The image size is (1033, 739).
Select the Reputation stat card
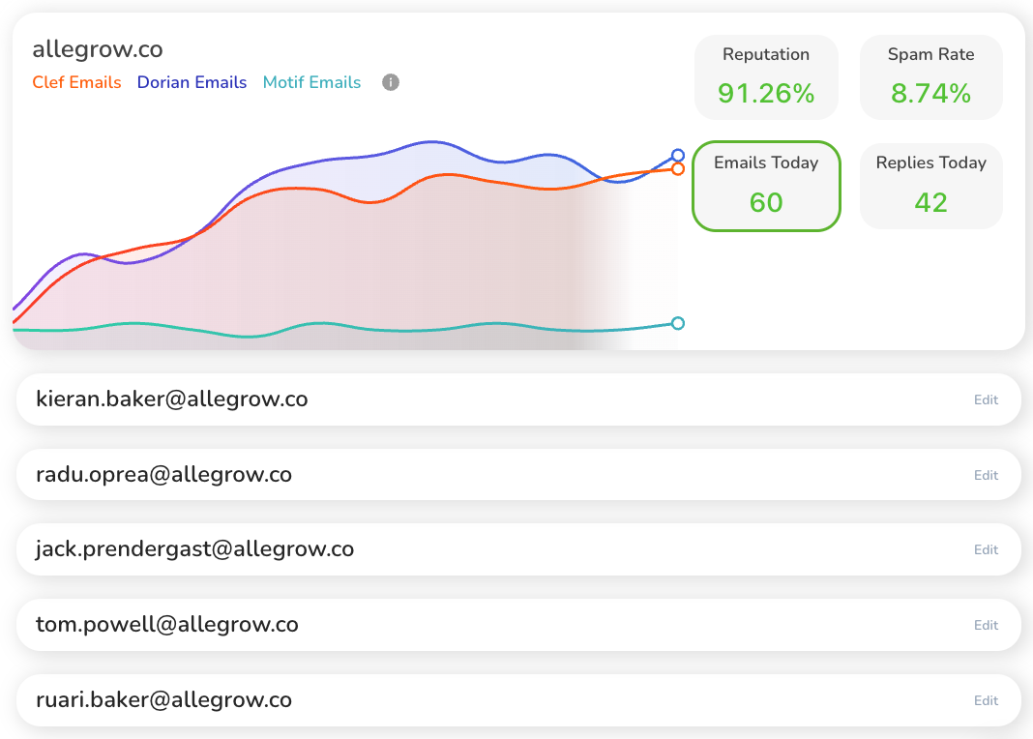click(x=766, y=77)
